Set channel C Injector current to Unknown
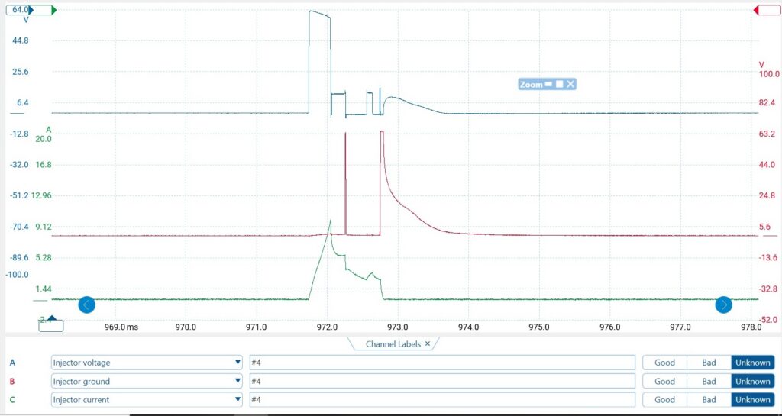782x416 pixels. click(752, 399)
